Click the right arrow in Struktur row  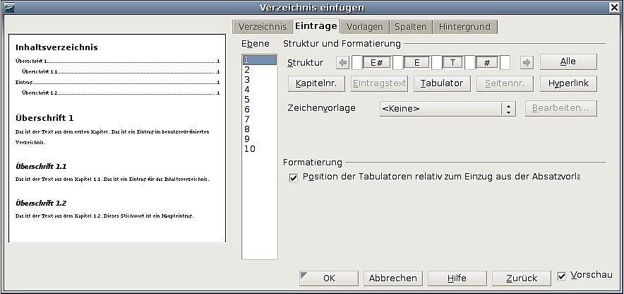[x=526, y=63]
